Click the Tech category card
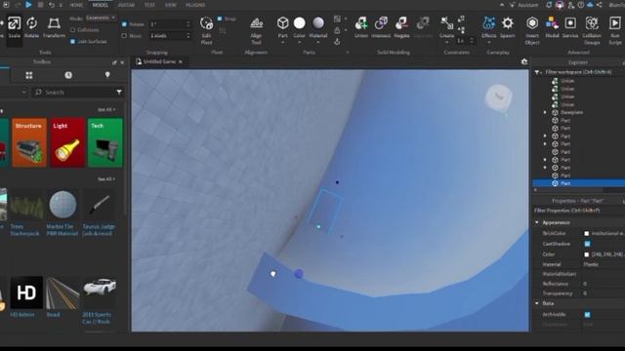The width and height of the screenshot is (625, 351). point(105,142)
